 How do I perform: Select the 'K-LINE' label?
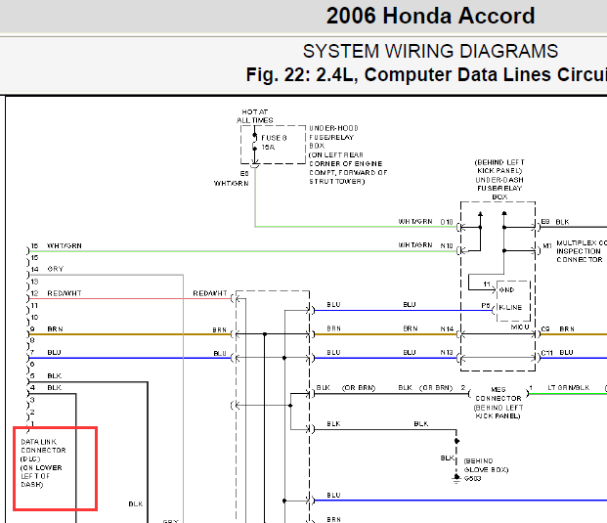[x=510, y=307]
